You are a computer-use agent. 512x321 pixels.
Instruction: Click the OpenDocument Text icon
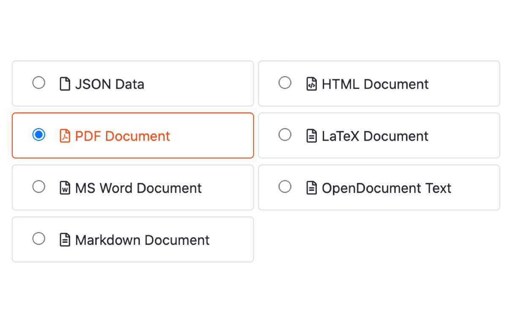(311, 188)
